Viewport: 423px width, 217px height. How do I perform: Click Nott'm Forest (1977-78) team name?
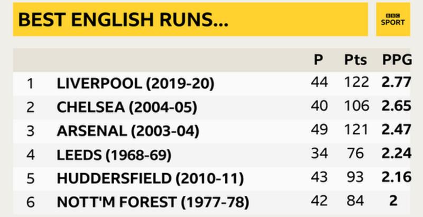(x=152, y=202)
